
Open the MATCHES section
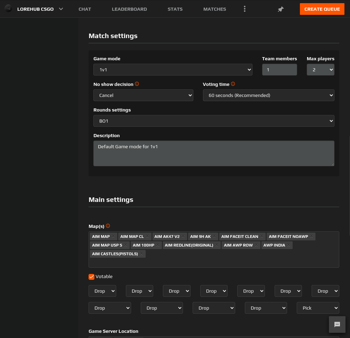click(214, 9)
